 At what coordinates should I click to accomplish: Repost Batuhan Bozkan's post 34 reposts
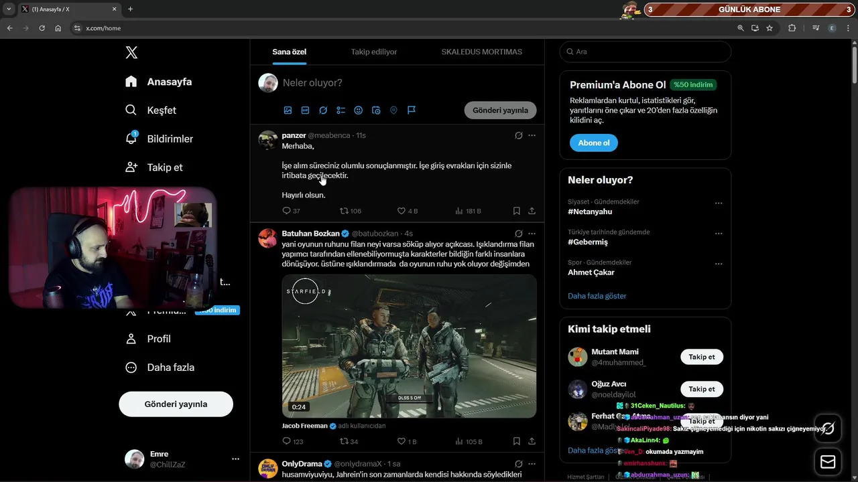coord(344,441)
